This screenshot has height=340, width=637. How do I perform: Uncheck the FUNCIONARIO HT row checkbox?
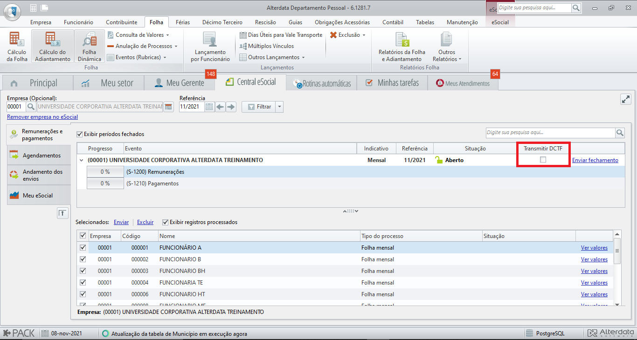pyautogui.click(x=83, y=294)
